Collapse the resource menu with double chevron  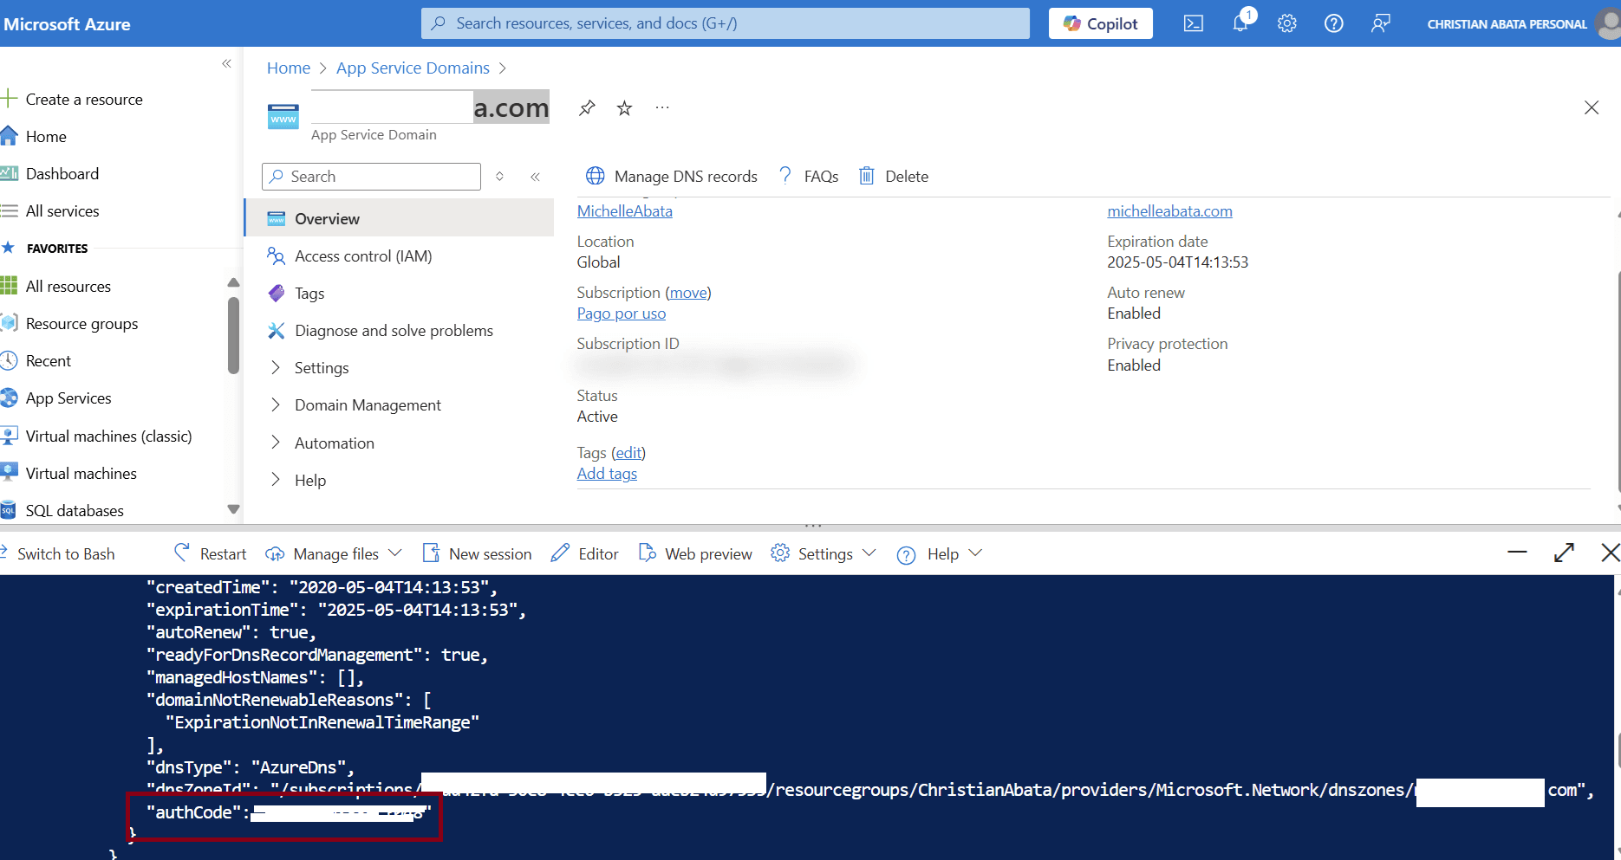tap(536, 177)
